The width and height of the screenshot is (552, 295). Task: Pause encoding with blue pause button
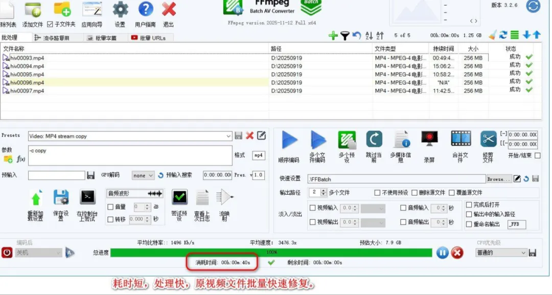click(443, 253)
